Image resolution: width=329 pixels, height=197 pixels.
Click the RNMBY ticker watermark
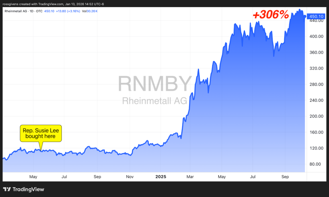click(155, 84)
